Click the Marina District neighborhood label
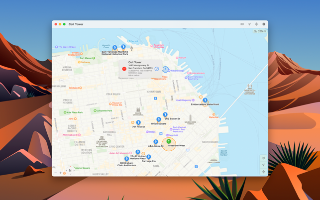The image size is (320, 200). pyautogui.click(x=67, y=69)
